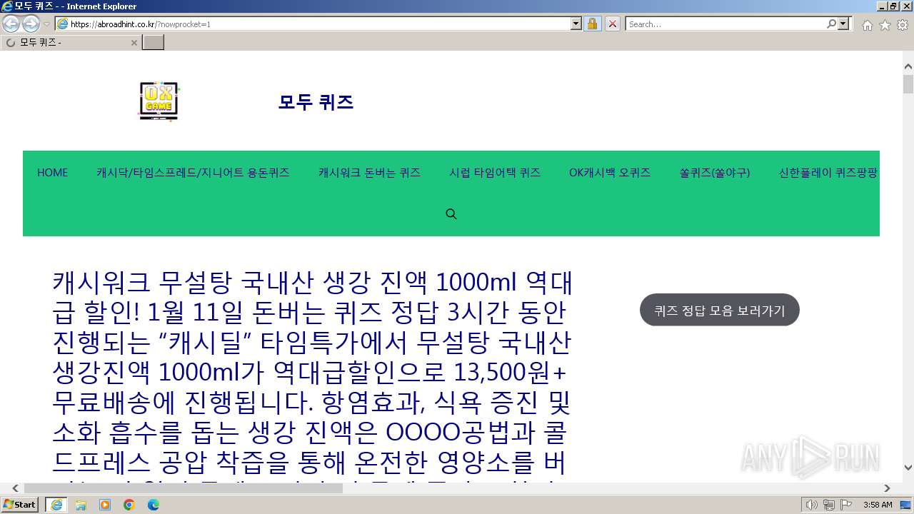The height and width of the screenshot is (514, 914).
Task: Stop loading with the red X button
Action: 612,24
